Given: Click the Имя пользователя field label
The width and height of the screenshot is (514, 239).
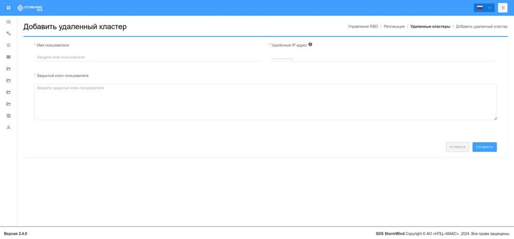Looking at the screenshot, I should tap(53, 45).
